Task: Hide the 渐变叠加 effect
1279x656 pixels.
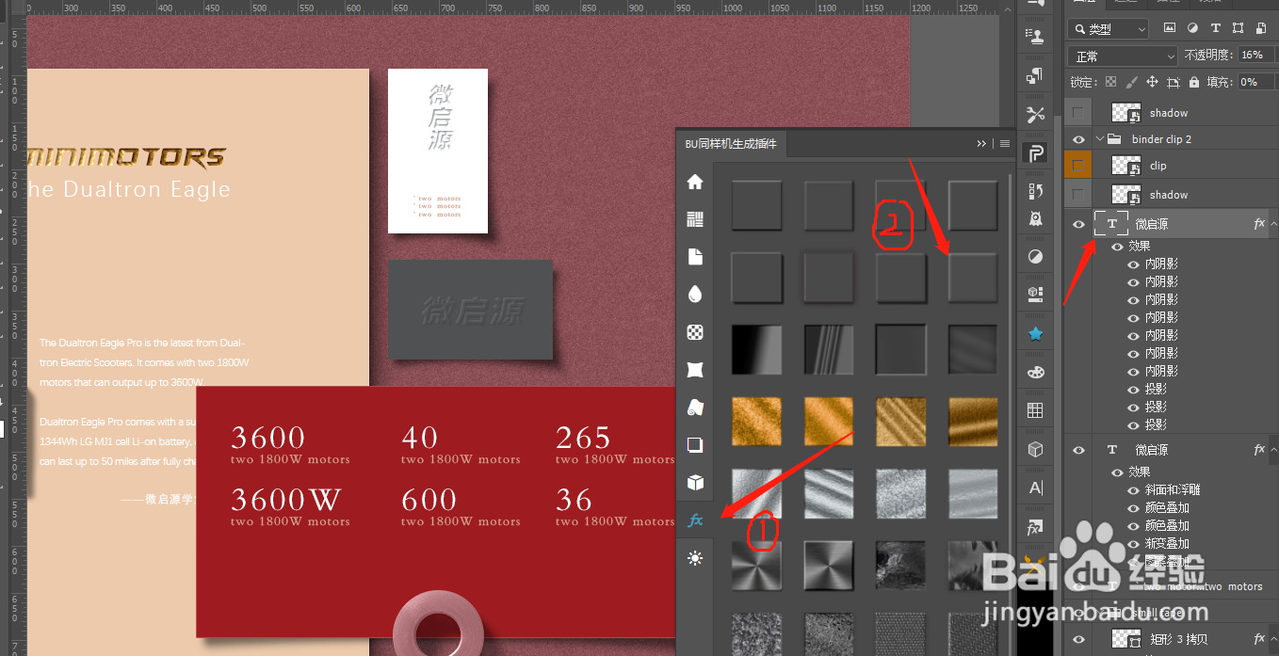Action: (1134, 543)
